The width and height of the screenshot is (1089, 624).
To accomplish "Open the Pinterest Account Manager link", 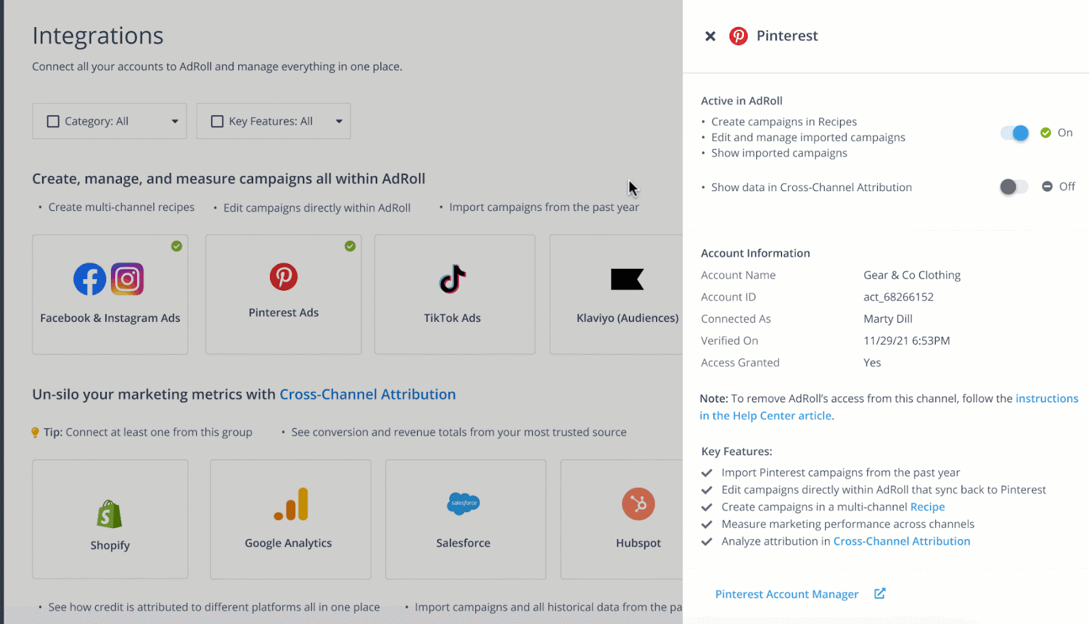I will [x=787, y=594].
